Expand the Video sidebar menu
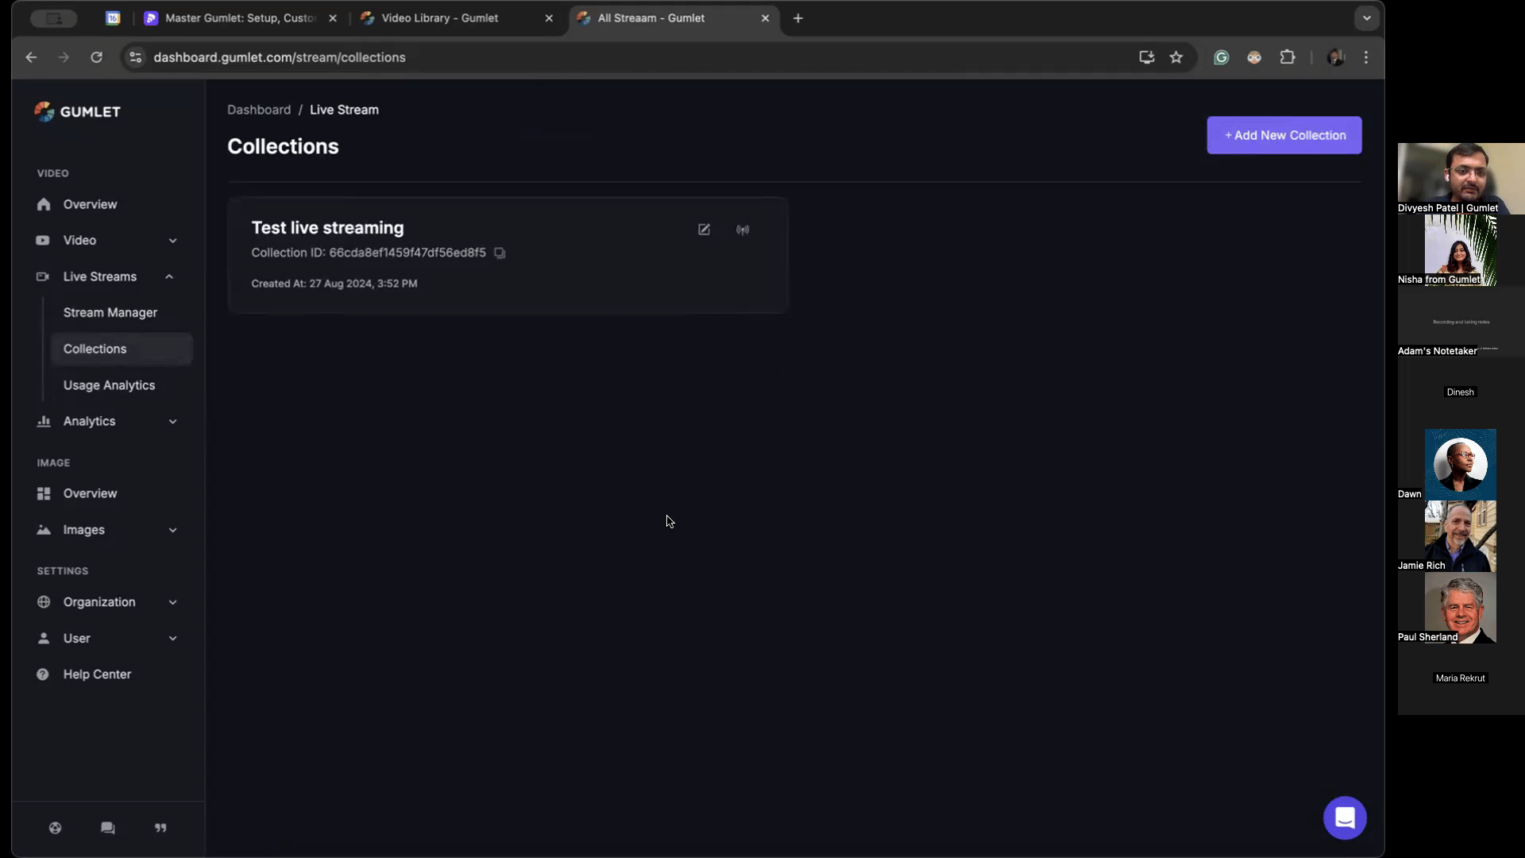Viewport: 1525px width, 858px height. (107, 240)
